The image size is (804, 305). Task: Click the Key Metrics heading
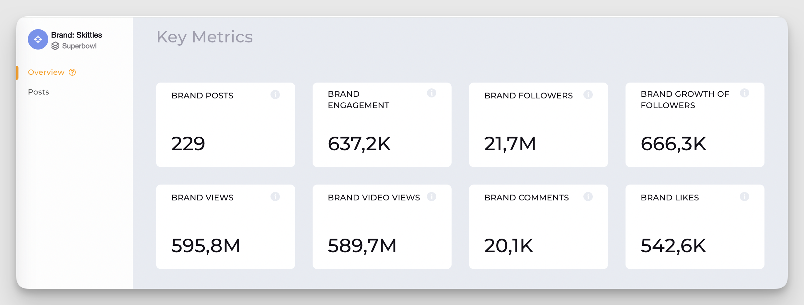[x=205, y=37]
